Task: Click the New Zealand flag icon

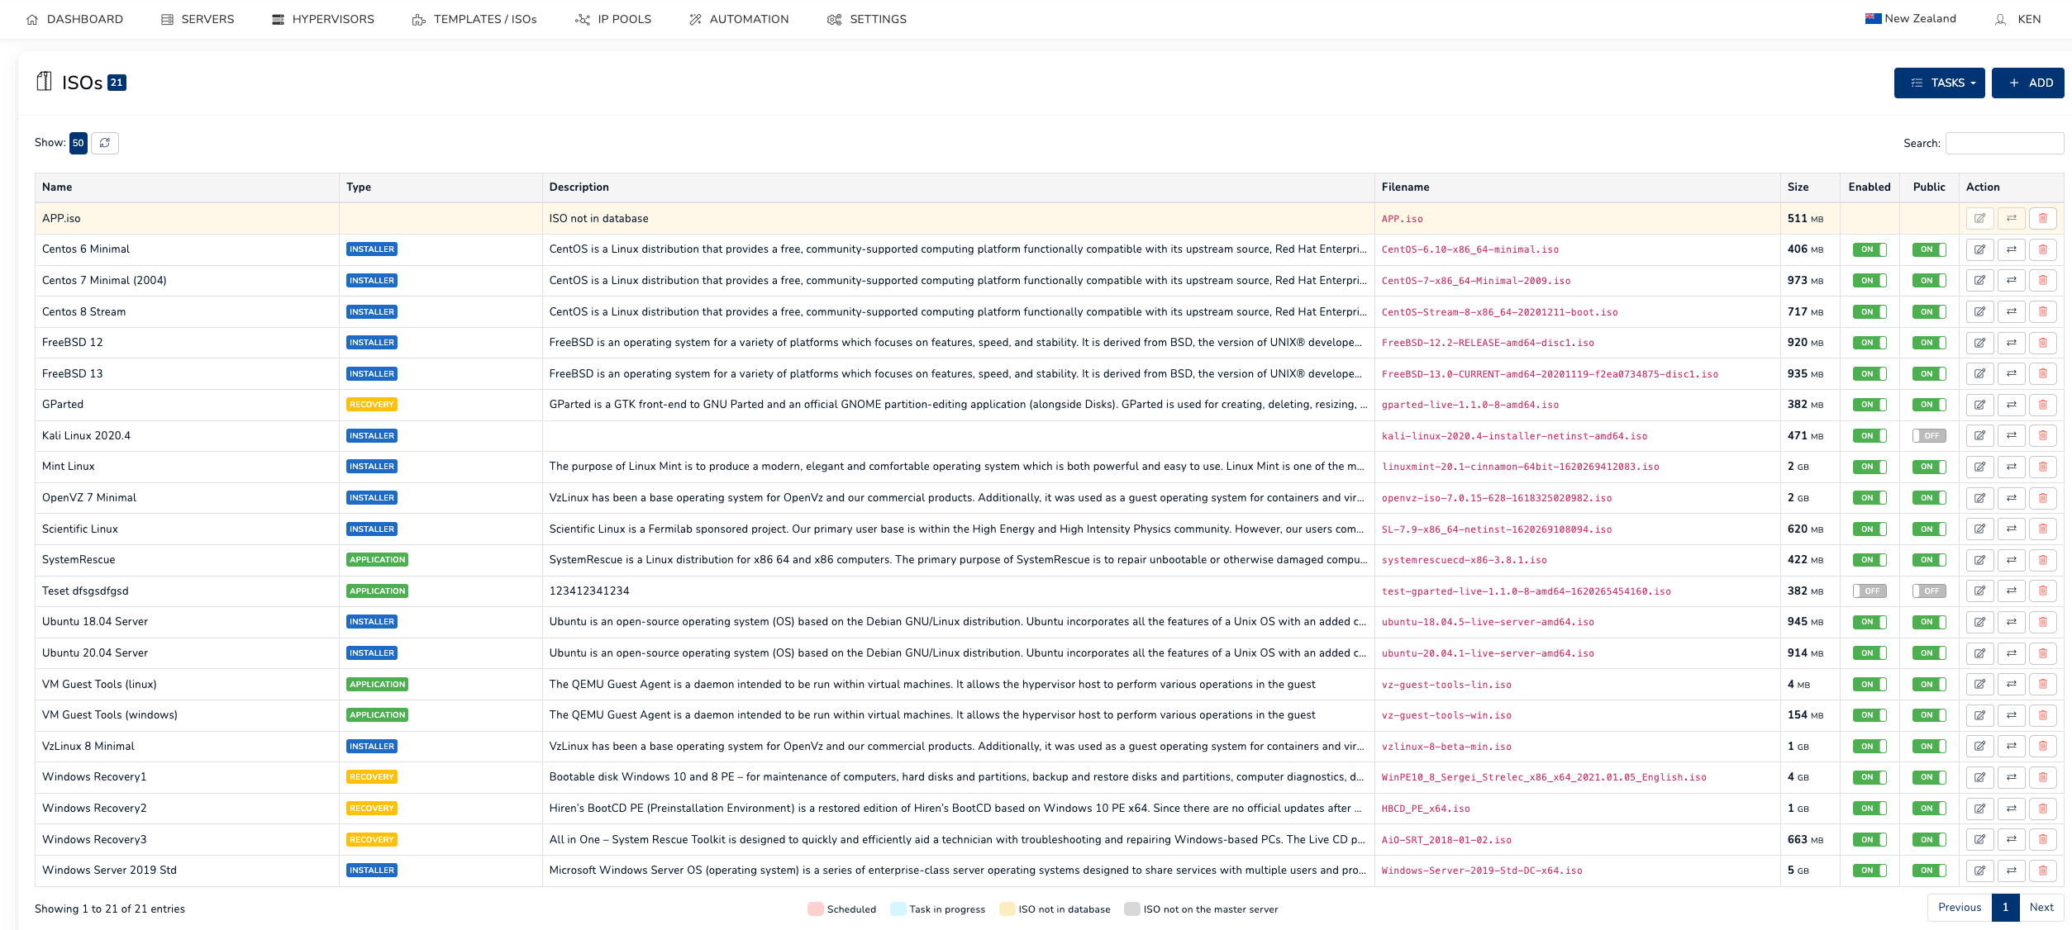Action: tap(1873, 18)
